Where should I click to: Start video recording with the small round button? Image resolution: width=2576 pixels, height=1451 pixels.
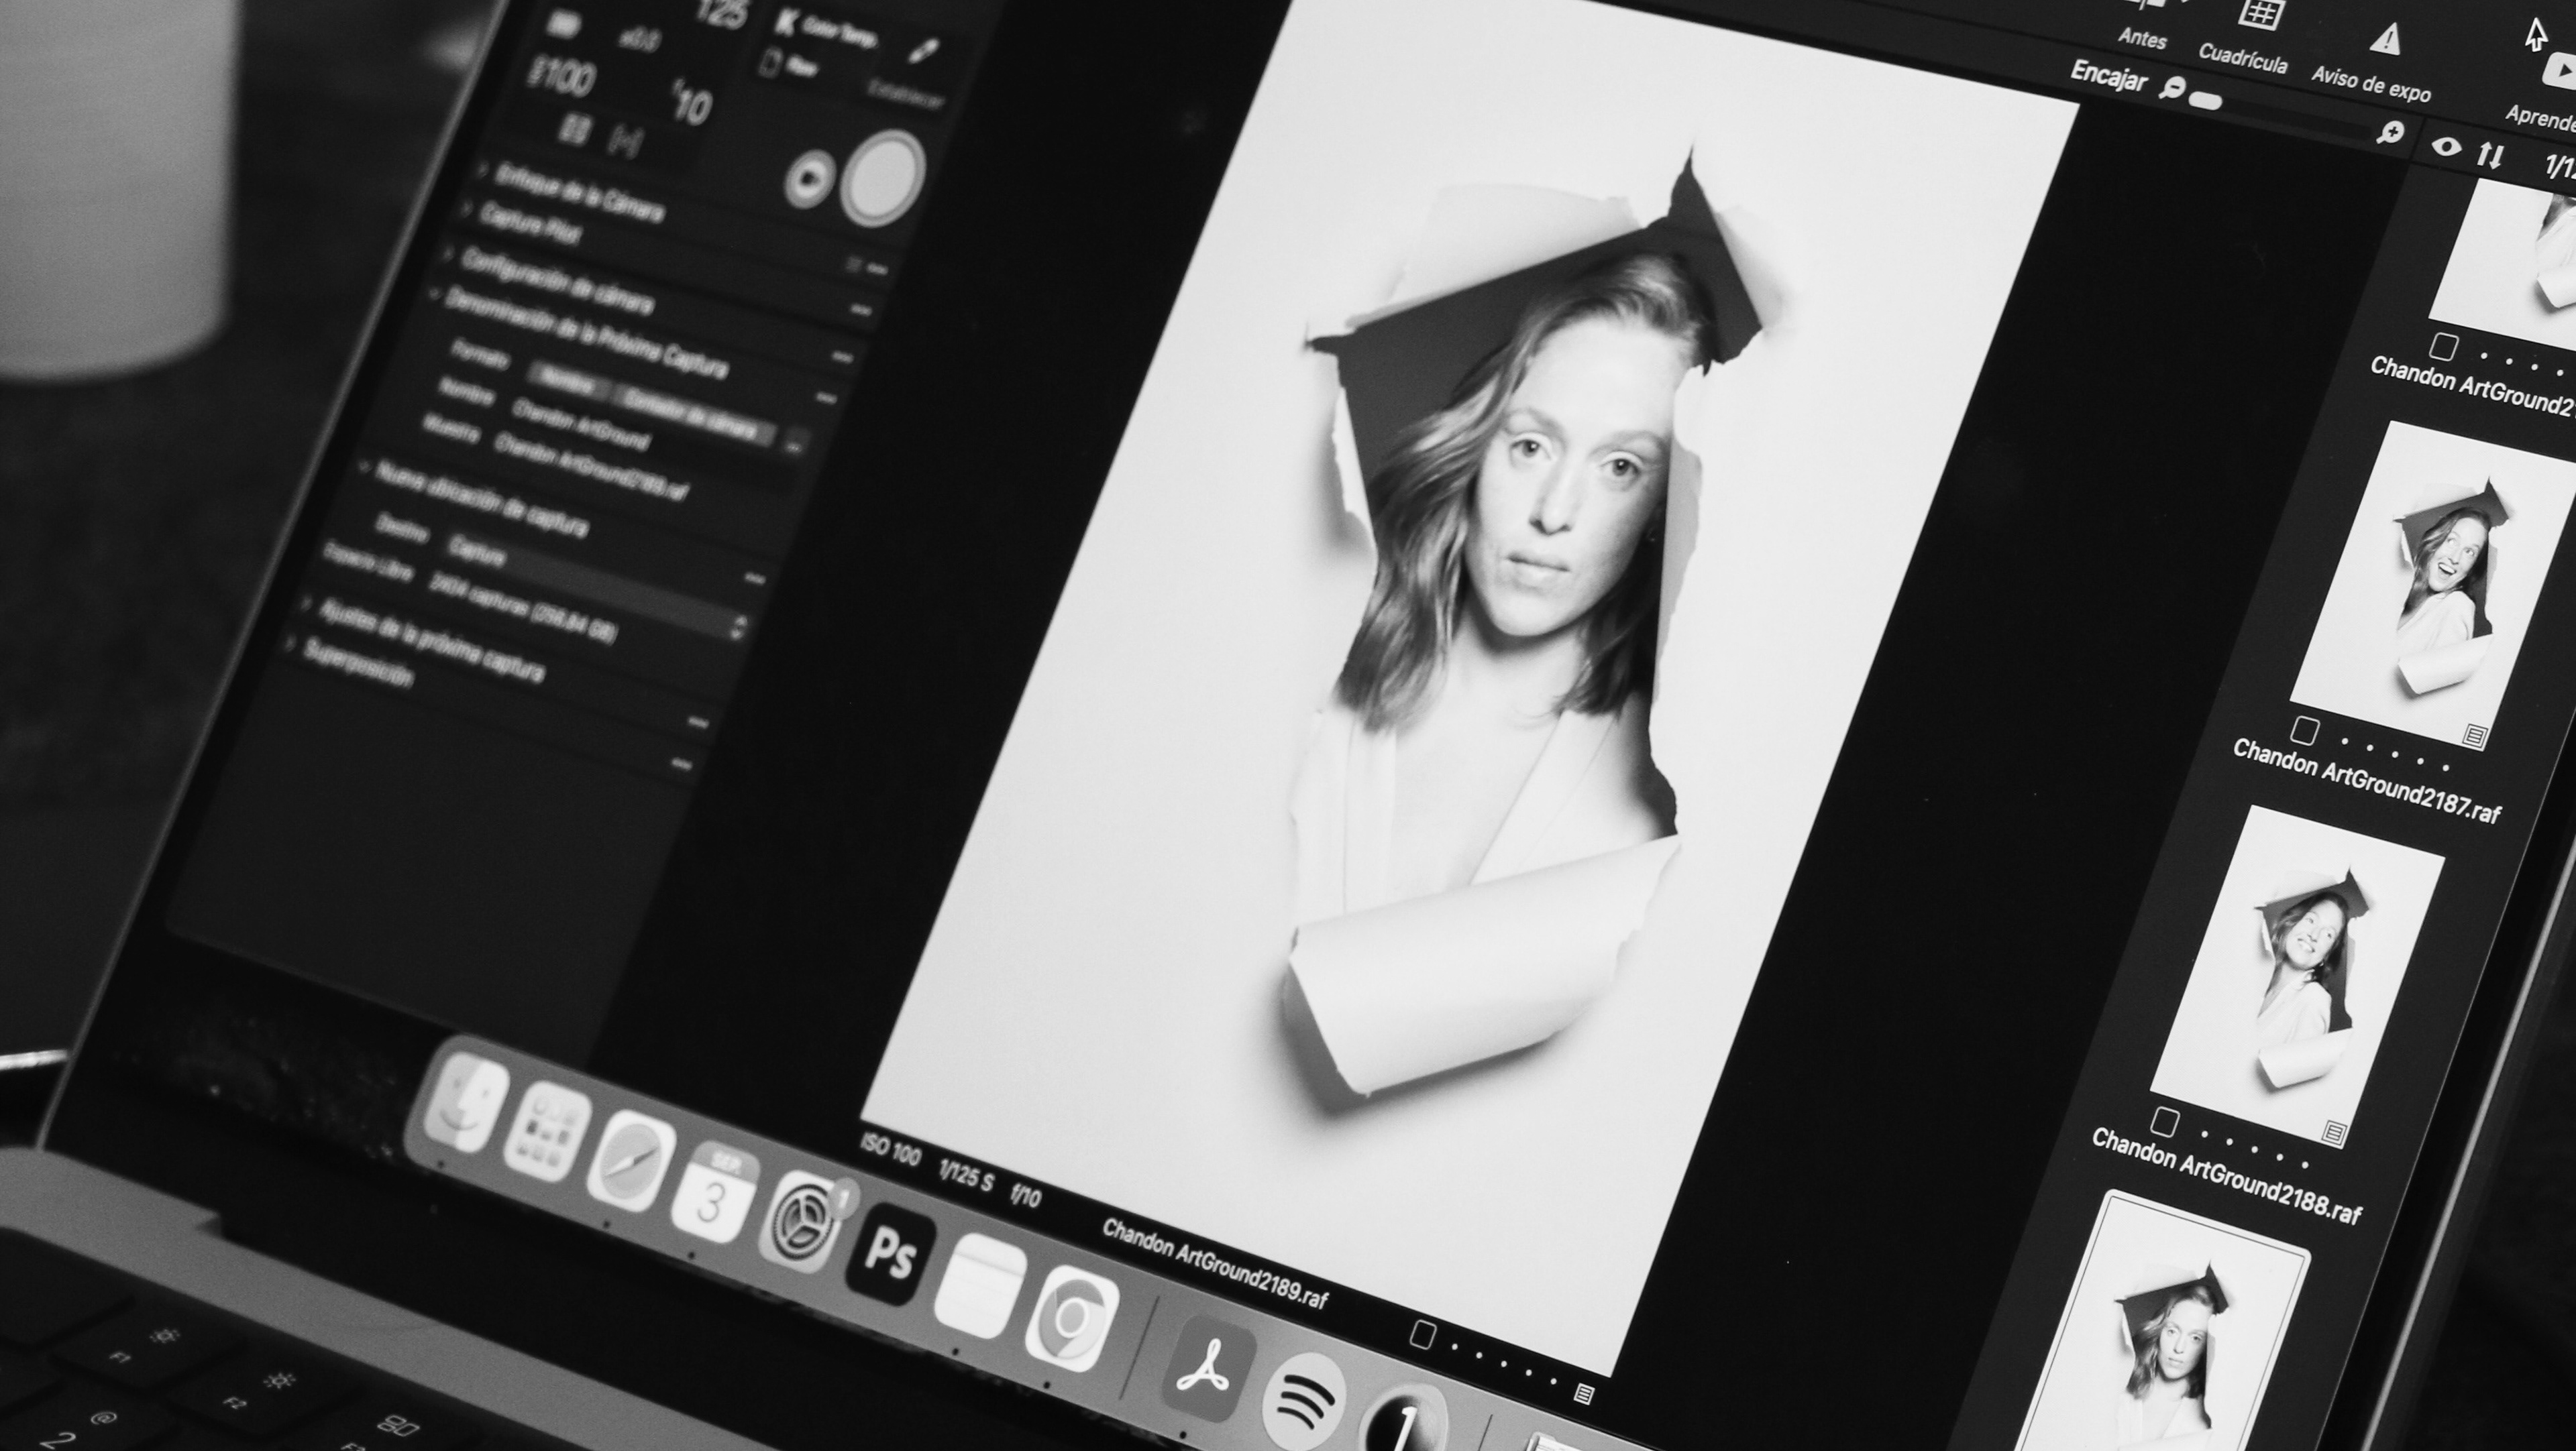tap(809, 180)
